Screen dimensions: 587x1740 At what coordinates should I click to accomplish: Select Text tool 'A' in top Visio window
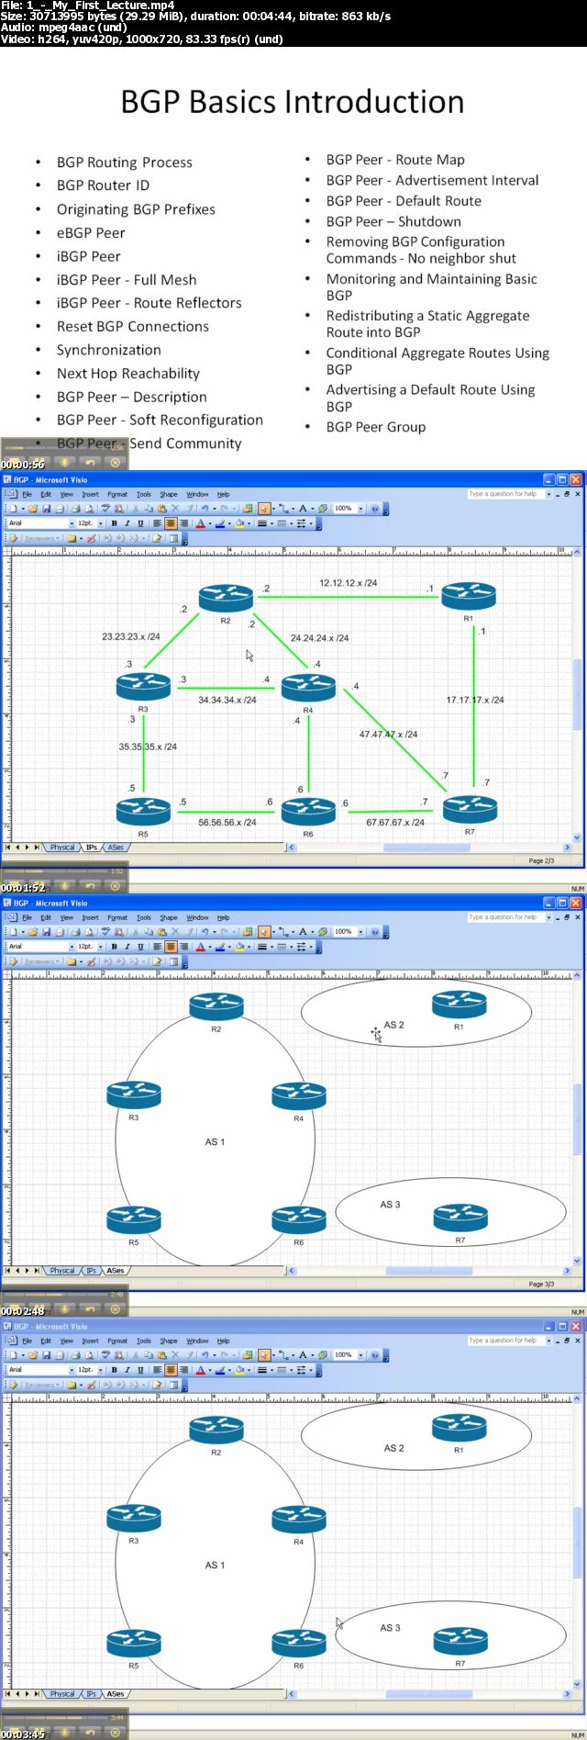[303, 508]
